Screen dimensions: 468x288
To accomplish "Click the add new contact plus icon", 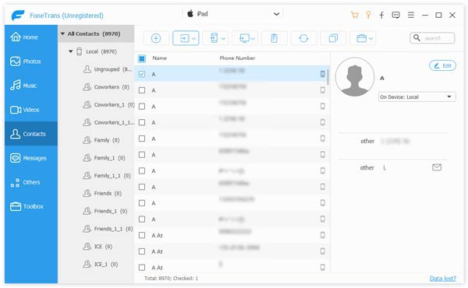I will coord(156,38).
